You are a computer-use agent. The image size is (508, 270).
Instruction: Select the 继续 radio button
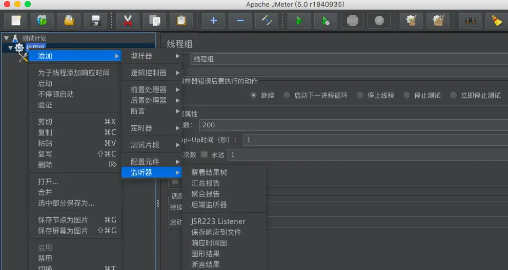[x=253, y=96]
